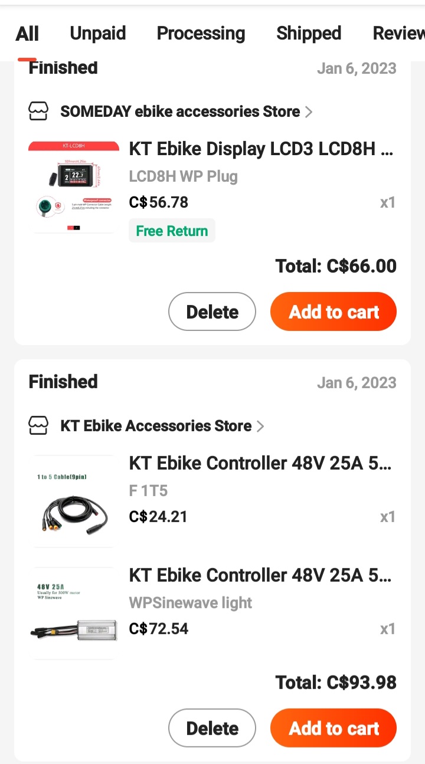
Task: Click the SOMEDAY ebike accessories Store storefront icon
Action: (38, 111)
